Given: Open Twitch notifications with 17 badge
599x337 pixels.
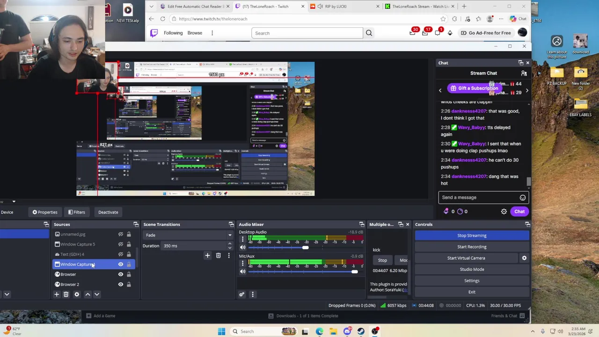Looking at the screenshot, I should pos(425,32).
